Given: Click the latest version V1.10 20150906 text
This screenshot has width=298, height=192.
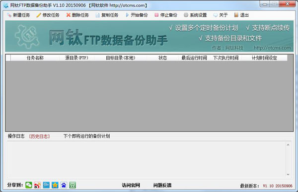Looking at the screenshot, I should coord(278,186).
